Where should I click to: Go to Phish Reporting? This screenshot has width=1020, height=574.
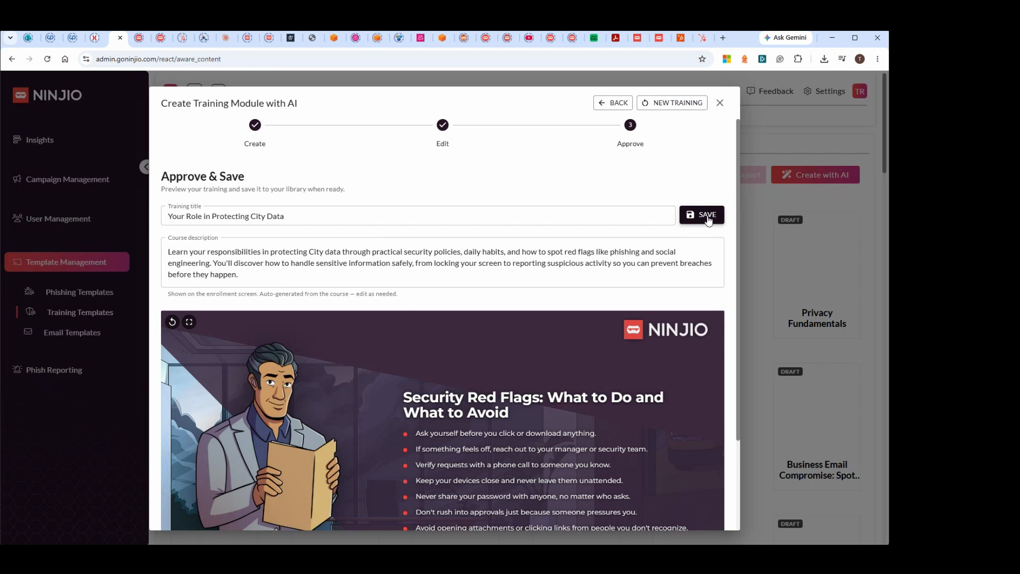(54, 370)
